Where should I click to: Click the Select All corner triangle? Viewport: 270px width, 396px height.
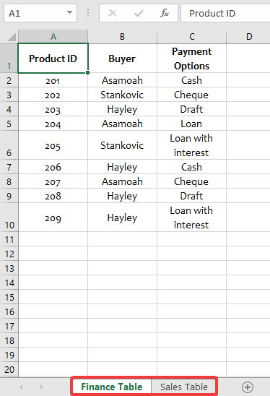[x=12, y=37]
